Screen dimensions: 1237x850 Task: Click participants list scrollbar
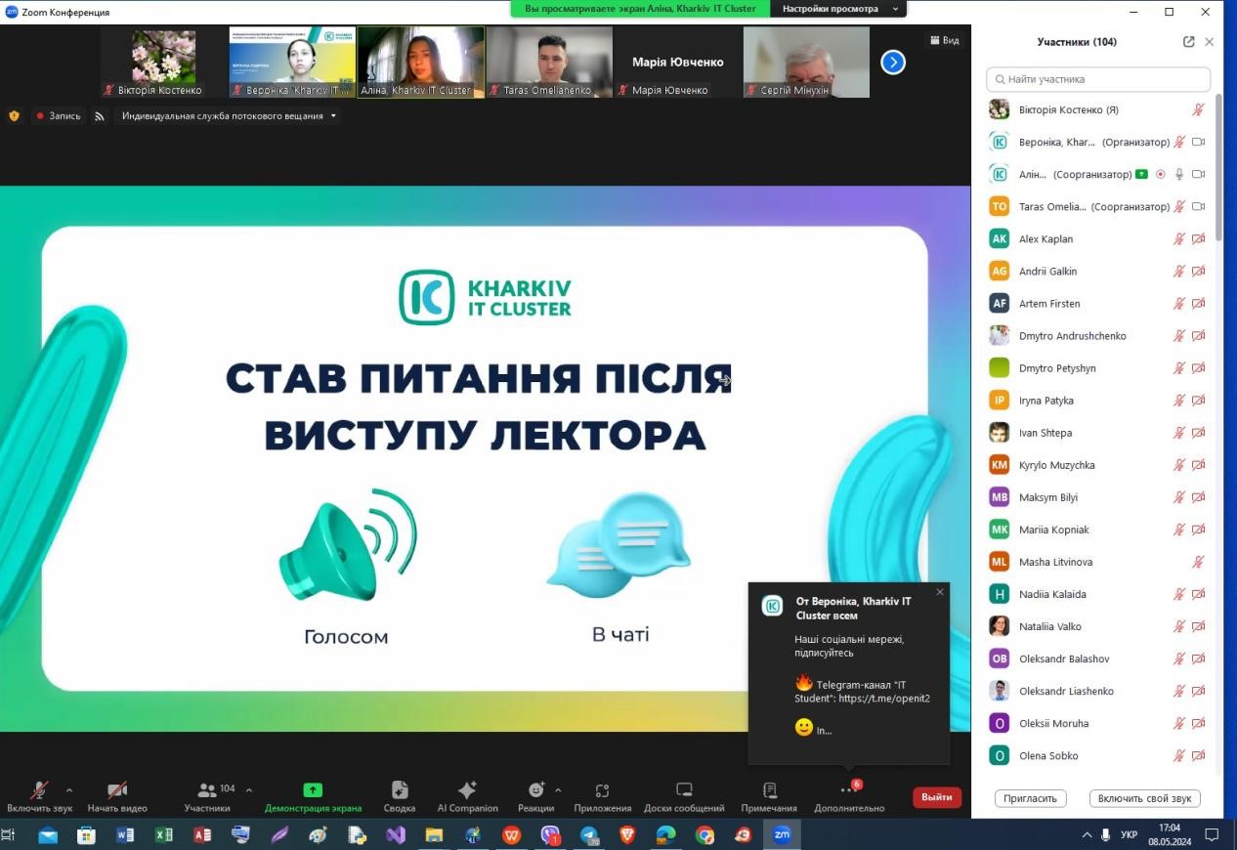[1218, 168]
